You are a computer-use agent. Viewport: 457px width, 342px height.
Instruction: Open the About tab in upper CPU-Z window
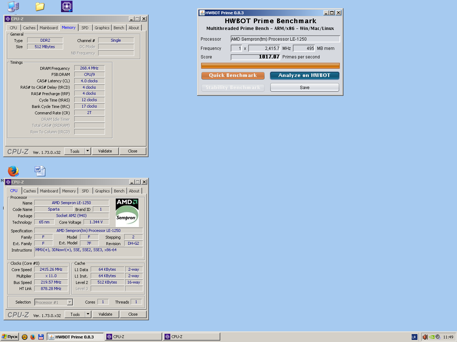pyautogui.click(x=134, y=28)
